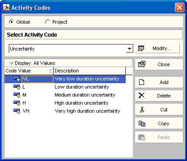187x161 pixels.
Task: Expand the Display: All Values options
Action: [x=11, y=63]
